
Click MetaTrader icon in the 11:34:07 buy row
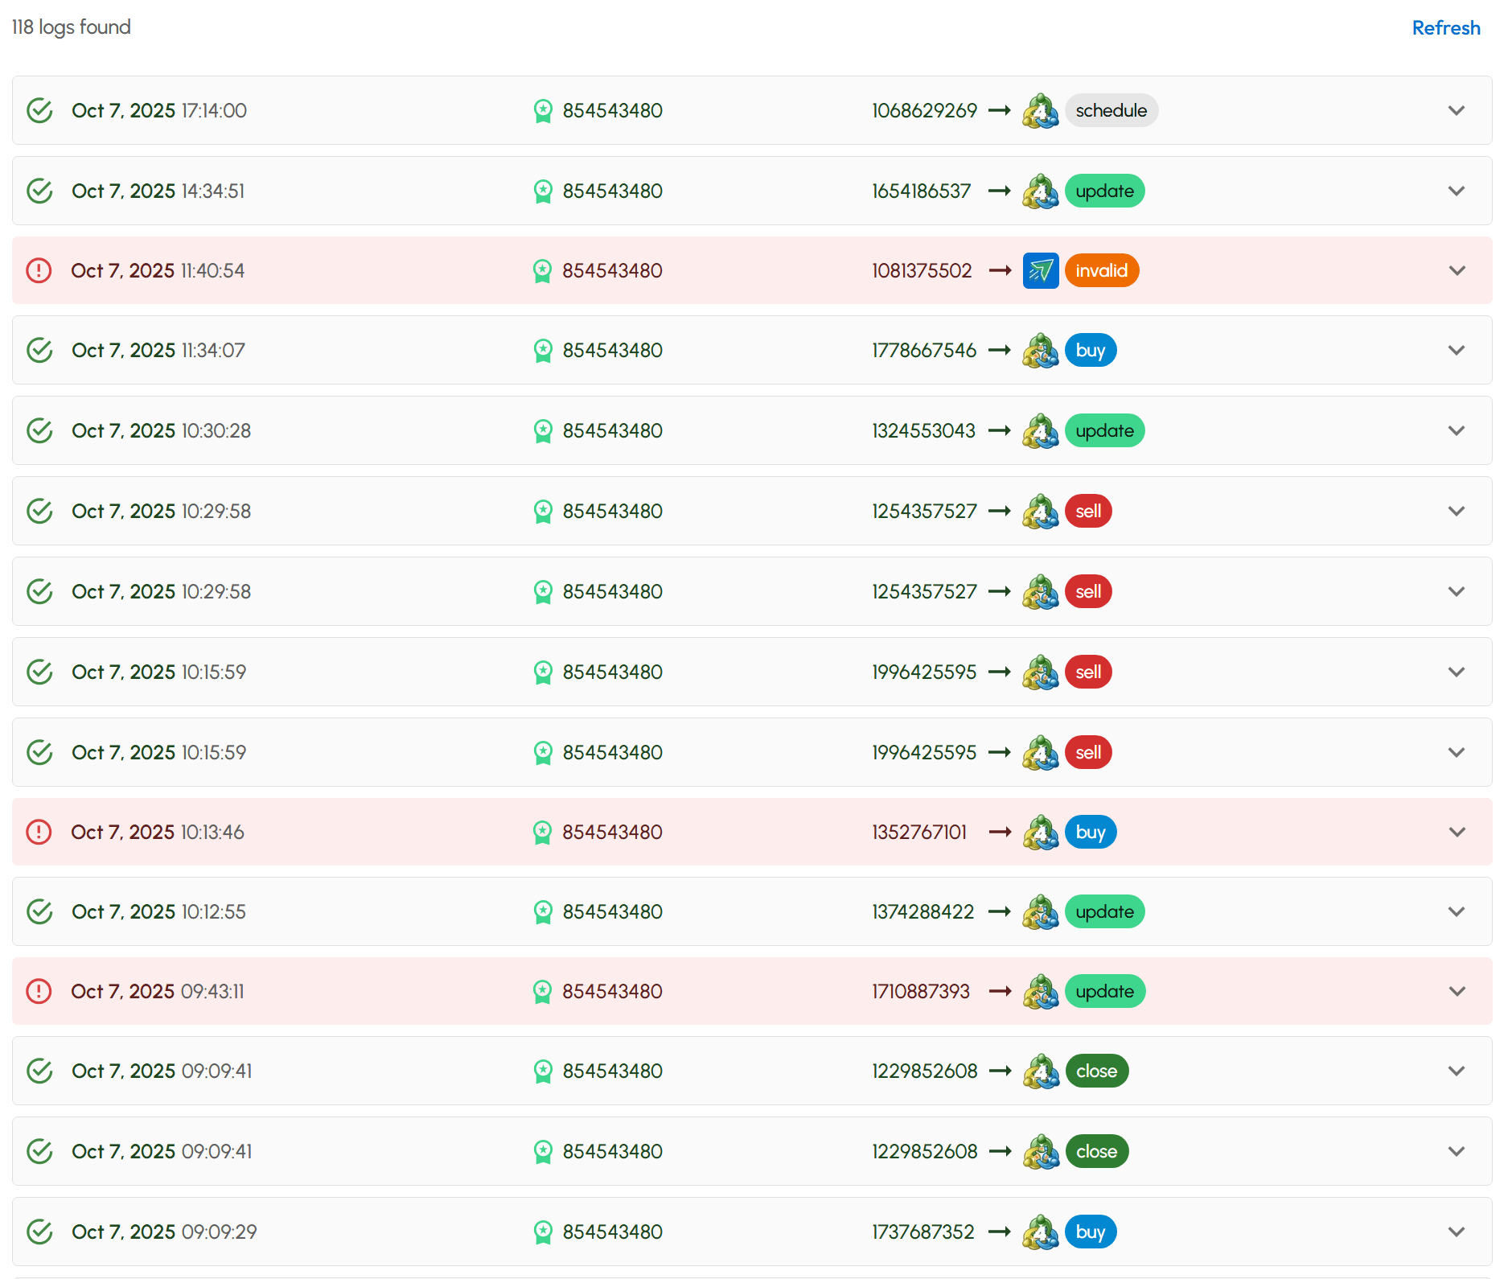(x=1040, y=351)
